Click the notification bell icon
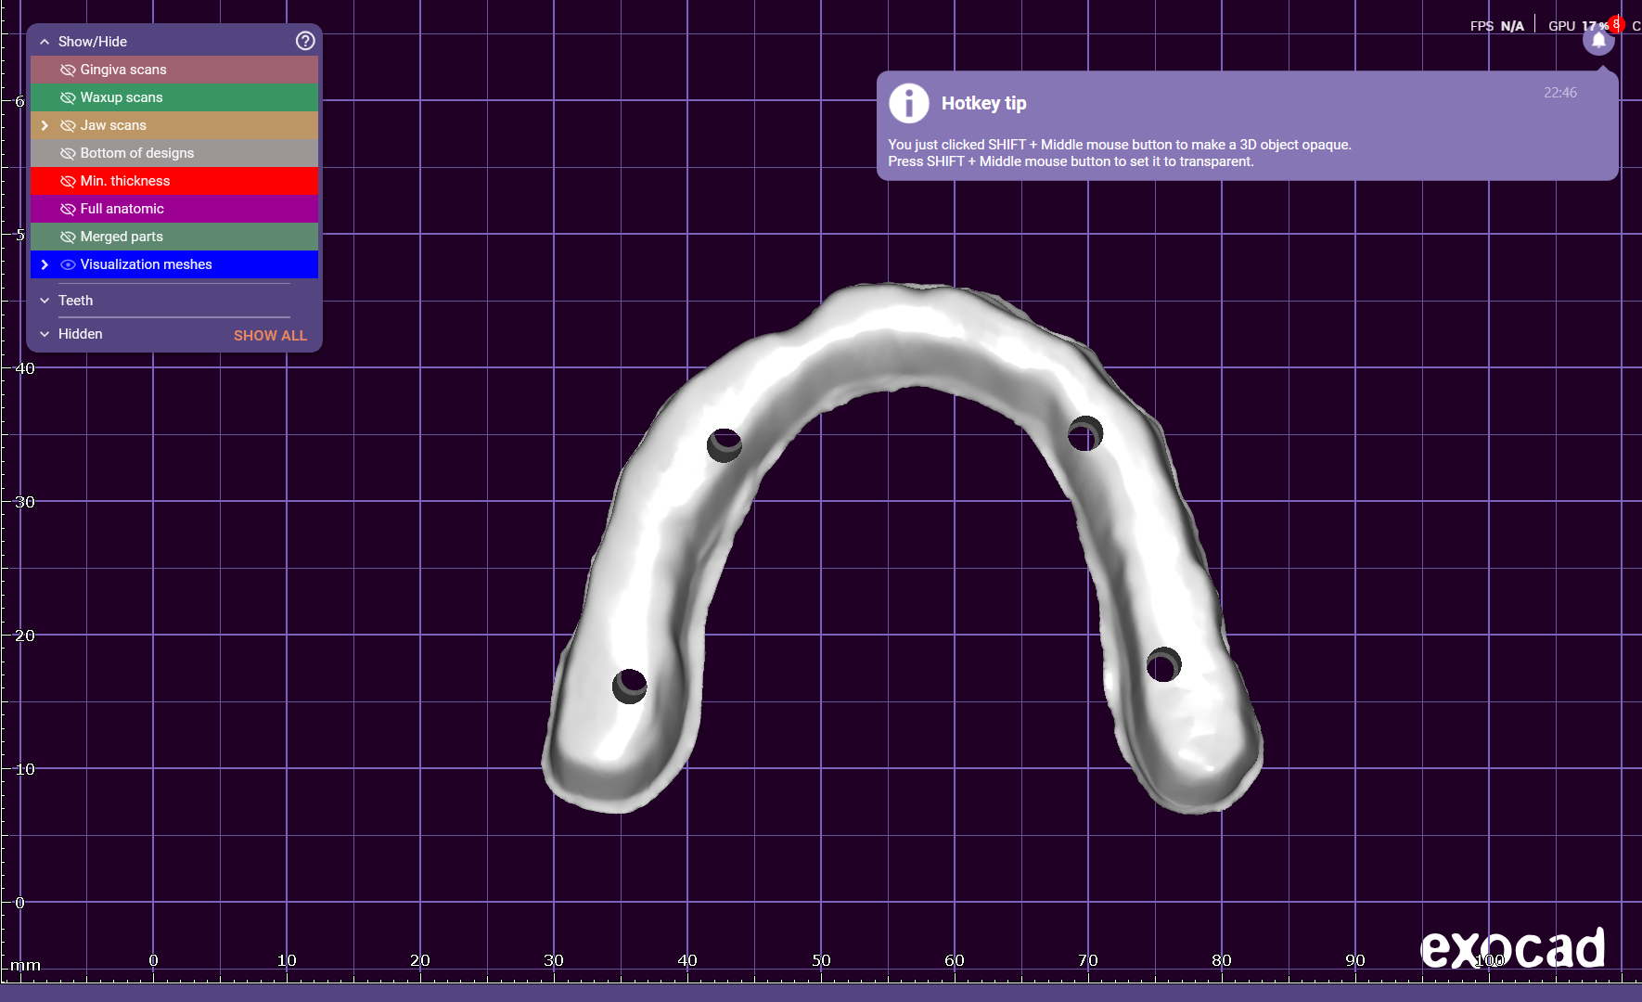Image resolution: width=1642 pixels, height=1002 pixels. tap(1598, 41)
